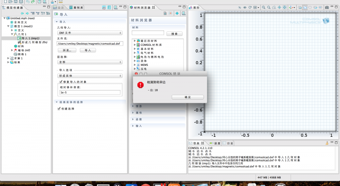The height and width of the screenshot is (186, 340).
Task: Expand the 函数 section in material browser
Action: point(133,119)
